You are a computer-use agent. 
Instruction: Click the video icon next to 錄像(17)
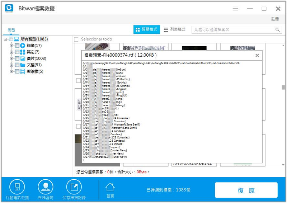pos(23,46)
